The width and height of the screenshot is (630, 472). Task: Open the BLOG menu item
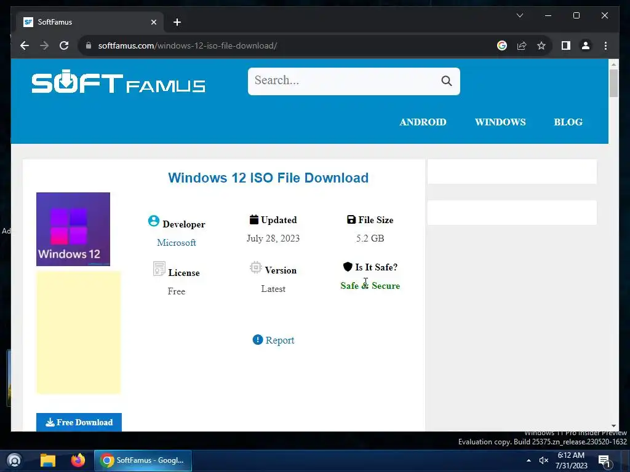point(568,122)
